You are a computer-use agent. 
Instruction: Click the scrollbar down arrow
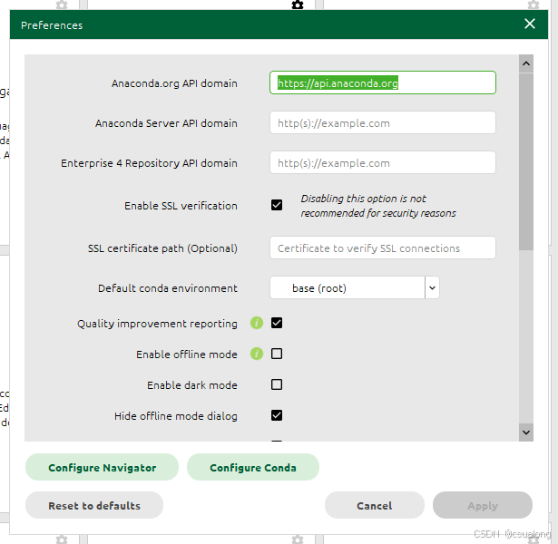pyautogui.click(x=526, y=432)
